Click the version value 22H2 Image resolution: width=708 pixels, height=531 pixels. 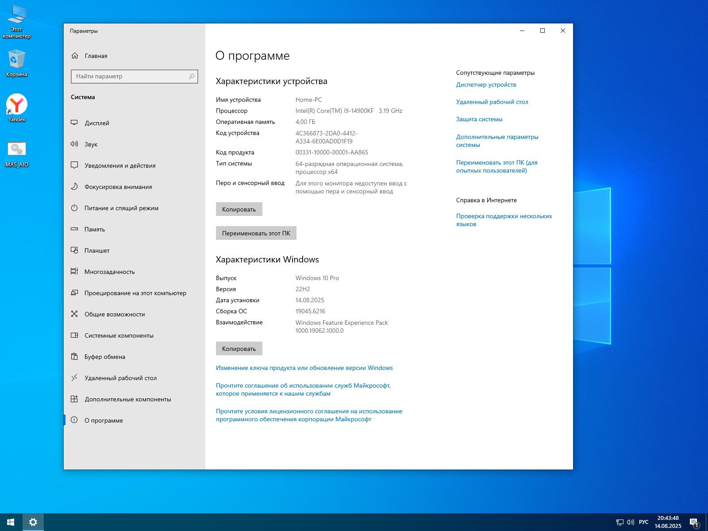tap(303, 289)
